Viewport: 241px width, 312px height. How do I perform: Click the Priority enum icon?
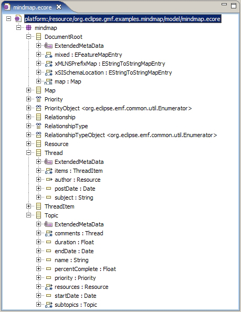click(38, 99)
